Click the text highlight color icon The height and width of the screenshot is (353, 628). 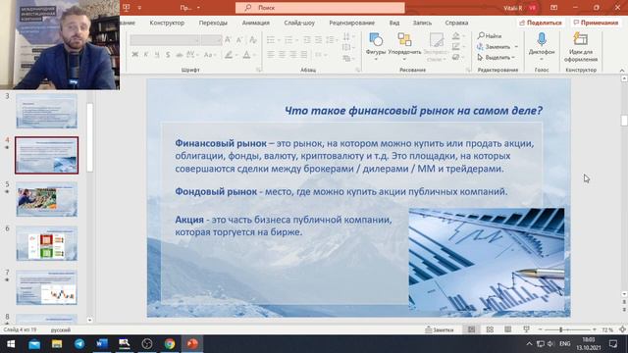pos(229,55)
